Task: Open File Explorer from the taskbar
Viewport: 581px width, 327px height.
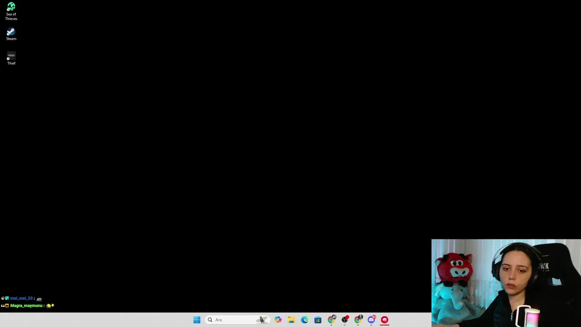Action: 291,320
